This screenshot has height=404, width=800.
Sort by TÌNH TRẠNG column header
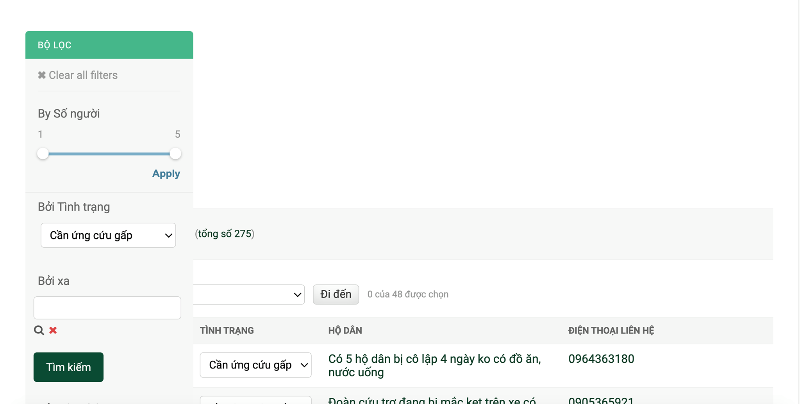pos(227,331)
